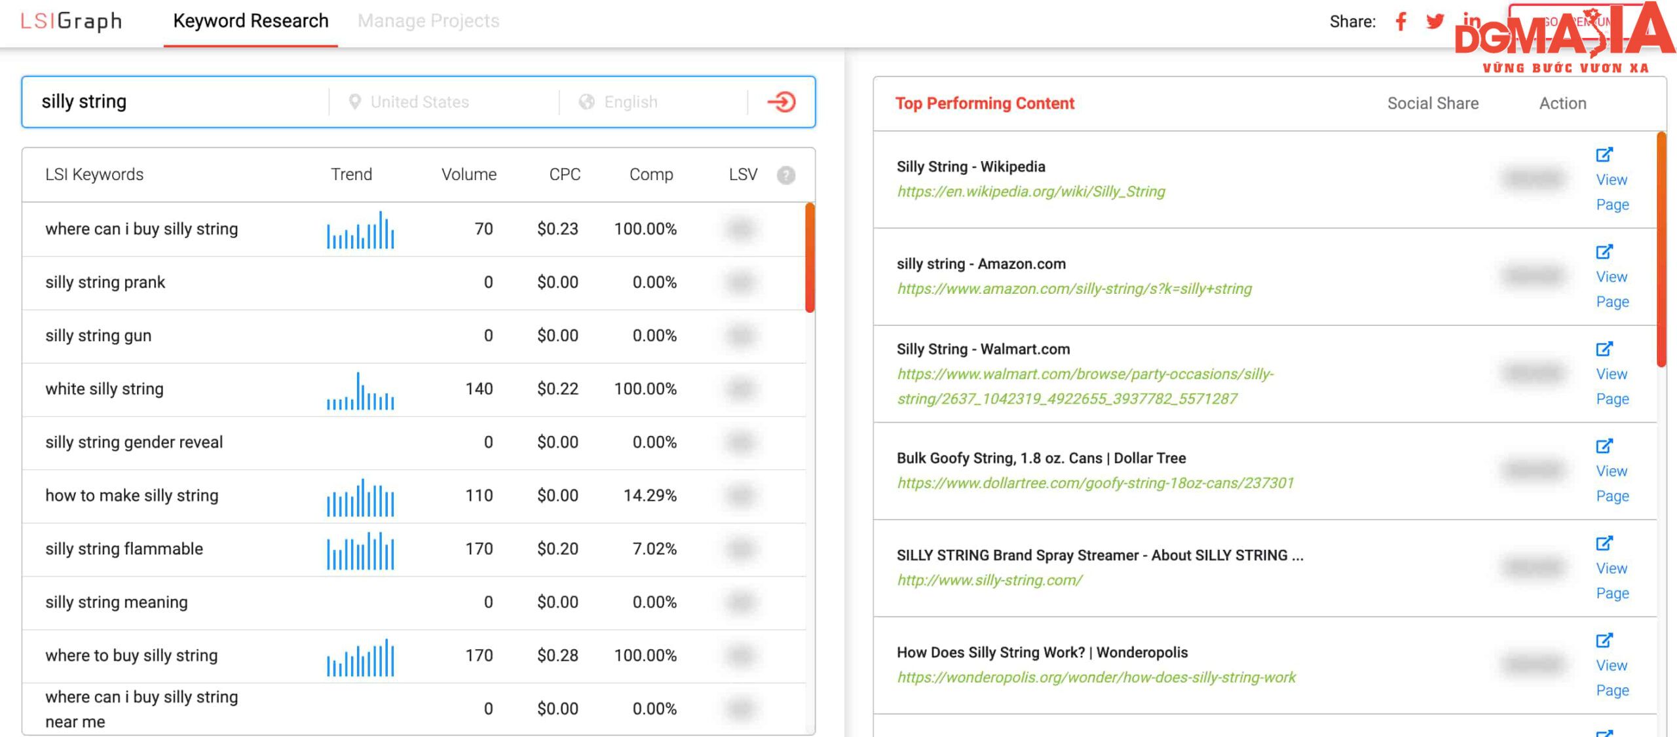
Task: Sort by CPC column header
Action: tap(565, 174)
